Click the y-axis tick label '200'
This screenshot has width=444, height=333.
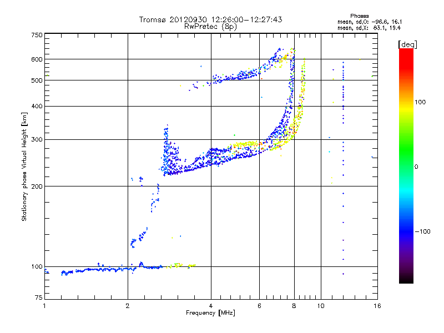click(x=37, y=186)
